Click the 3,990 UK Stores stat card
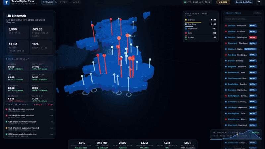 (x=18, y=32)
